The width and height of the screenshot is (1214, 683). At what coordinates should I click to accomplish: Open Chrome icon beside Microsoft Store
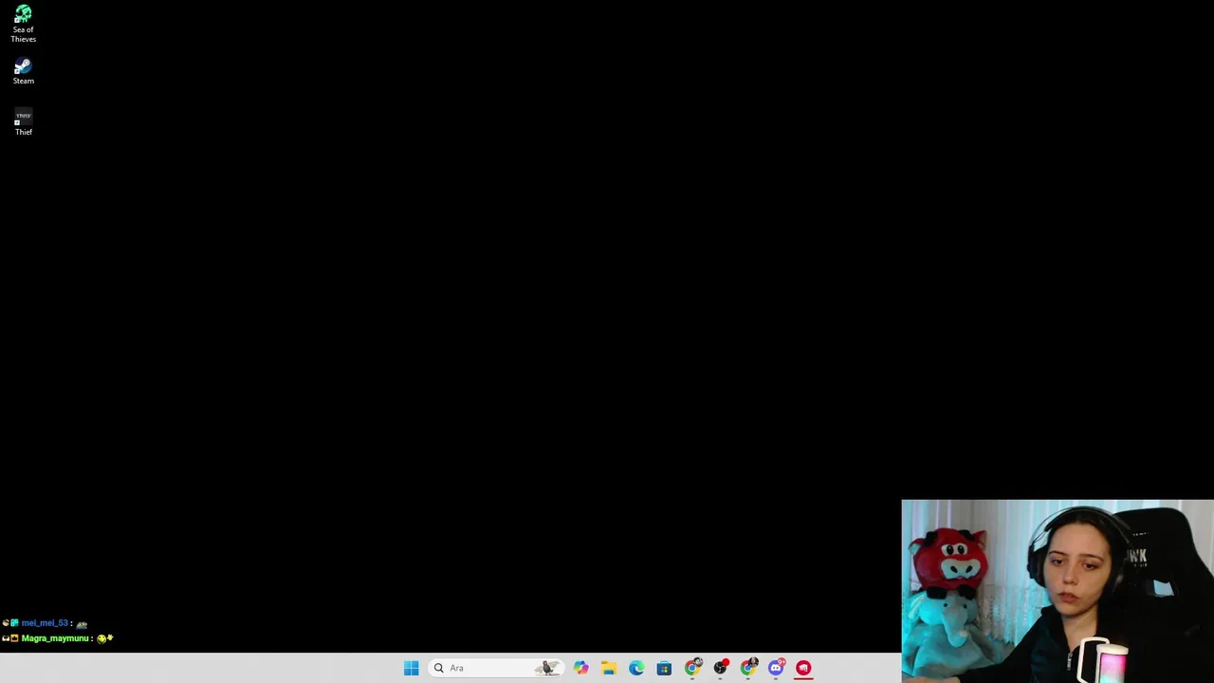point(692,668)
